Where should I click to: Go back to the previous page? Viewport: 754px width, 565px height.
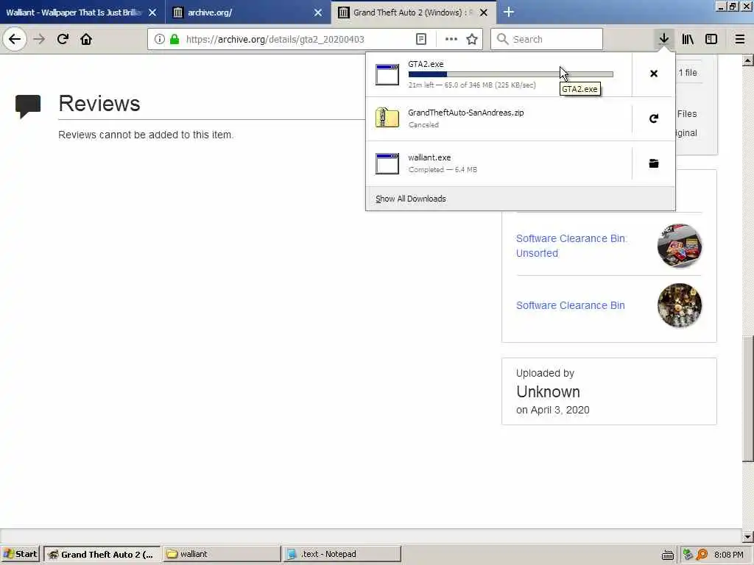(15, 39)
